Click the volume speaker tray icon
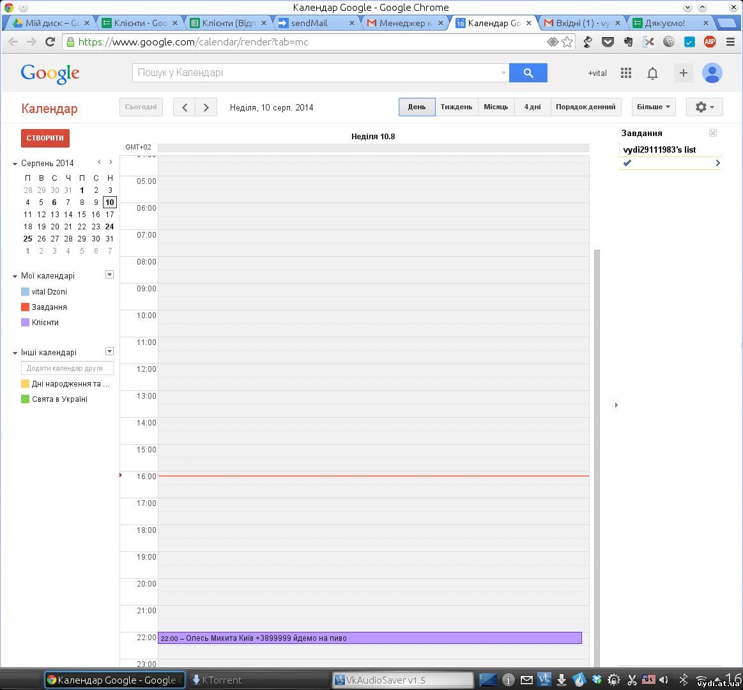This screenshot has height=690, width=743. click(663, 680)
